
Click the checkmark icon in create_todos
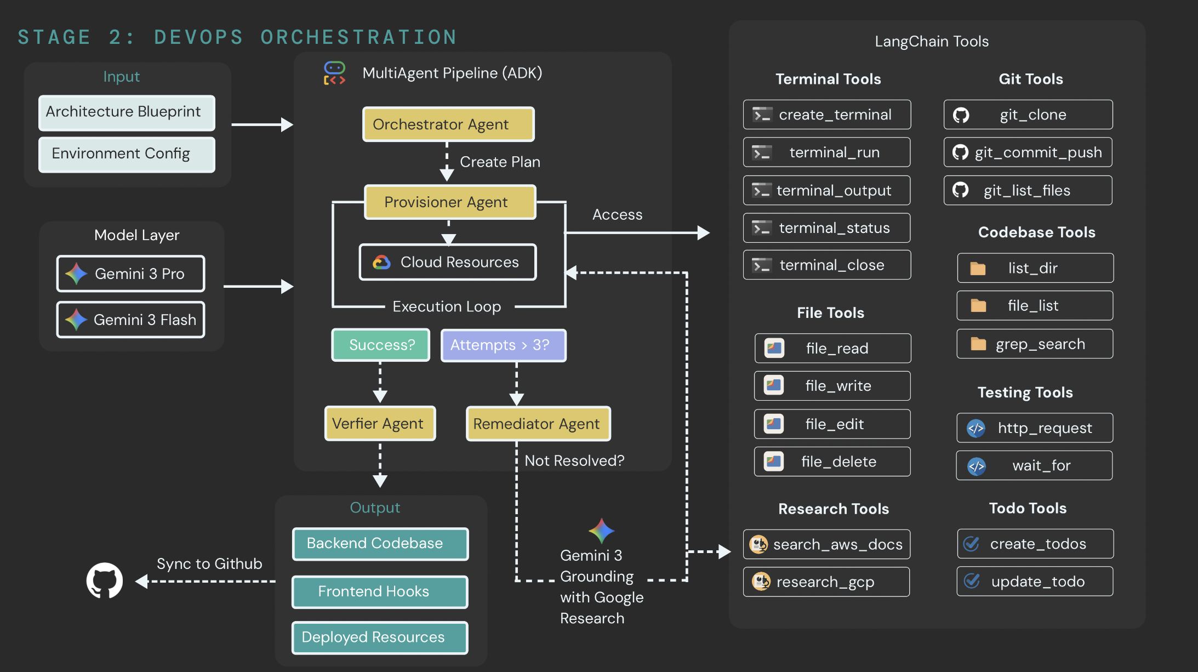tap(972, 544)
